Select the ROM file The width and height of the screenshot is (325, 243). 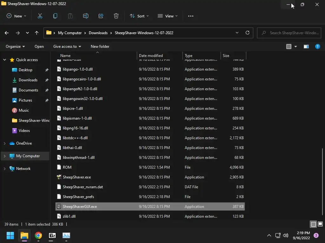150,167
